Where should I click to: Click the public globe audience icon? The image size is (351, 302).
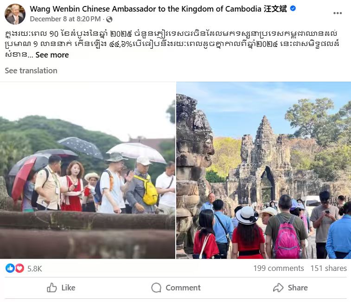tap(109, 19)
